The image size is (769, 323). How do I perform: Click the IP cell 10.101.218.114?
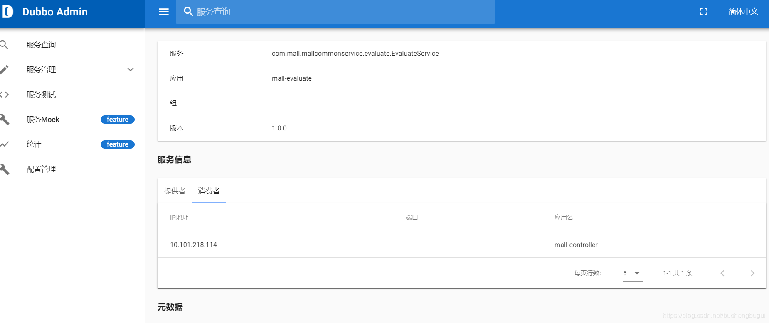click(193, 245)
